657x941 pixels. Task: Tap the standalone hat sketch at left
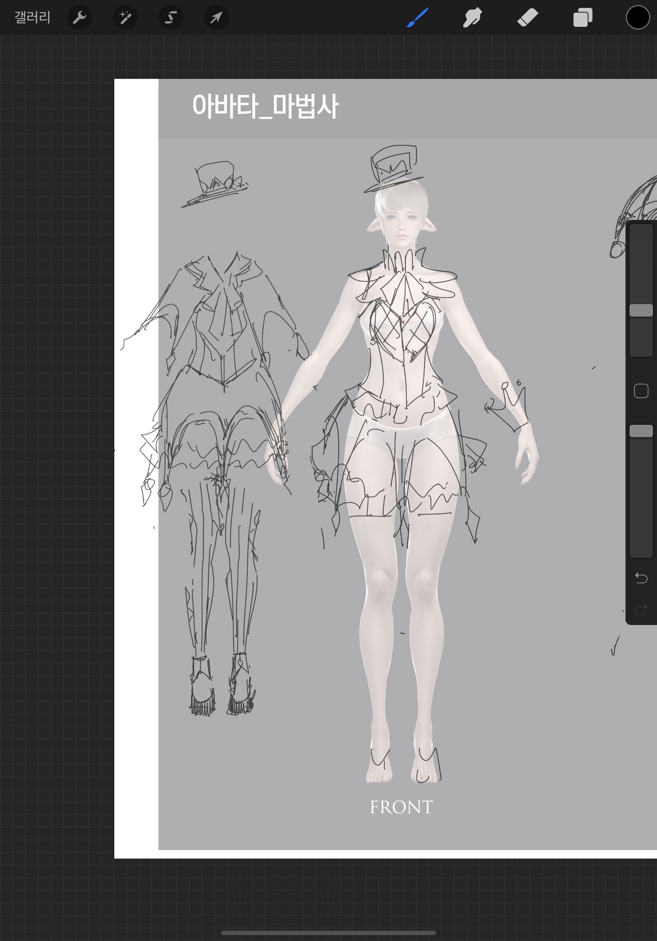(x=215, y=183)
